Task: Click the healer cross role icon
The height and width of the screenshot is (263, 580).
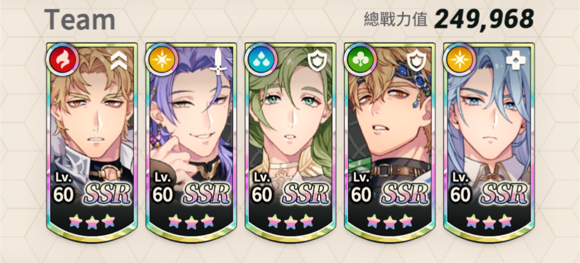Action: pos(515,61)
